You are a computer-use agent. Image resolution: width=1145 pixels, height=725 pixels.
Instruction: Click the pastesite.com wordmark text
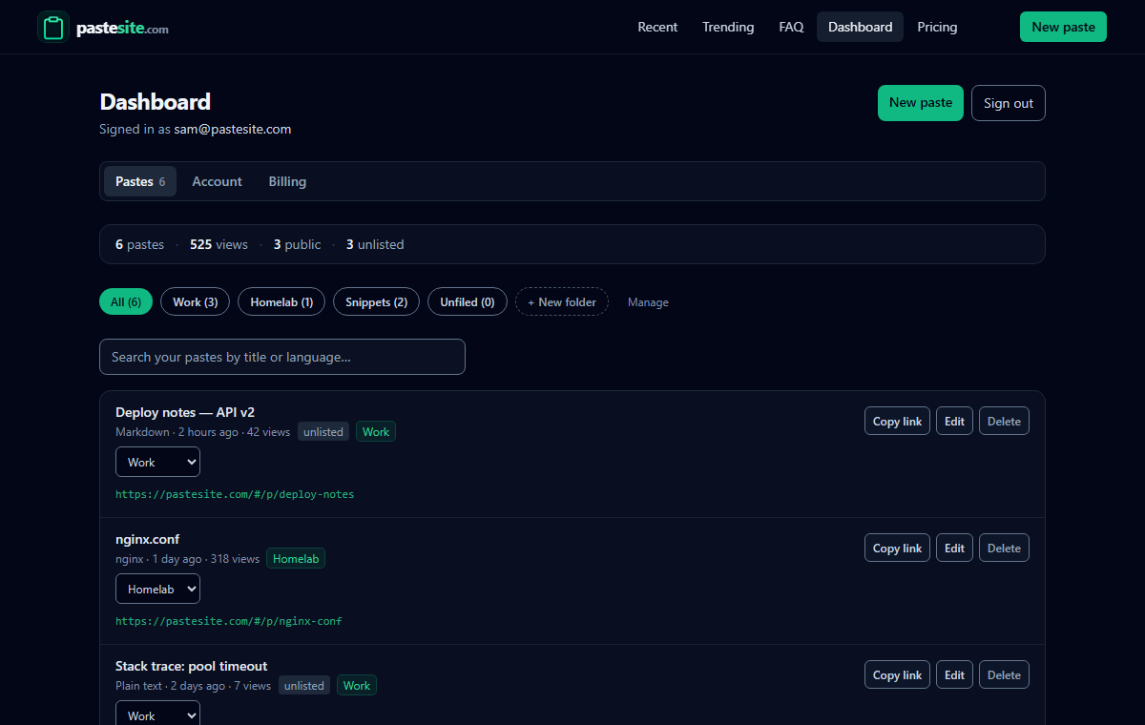click(x=122, y=28)
